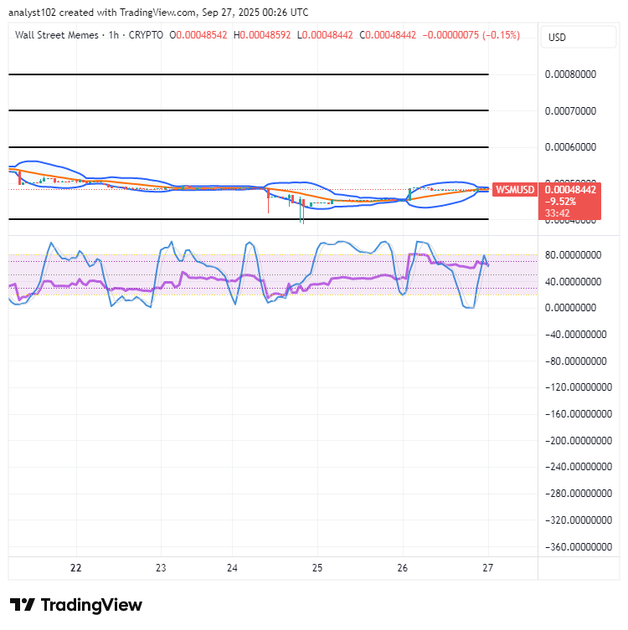Click the −40.00000000 oscillator axis label
Viewport: 628px width, 630px height.
576,335
